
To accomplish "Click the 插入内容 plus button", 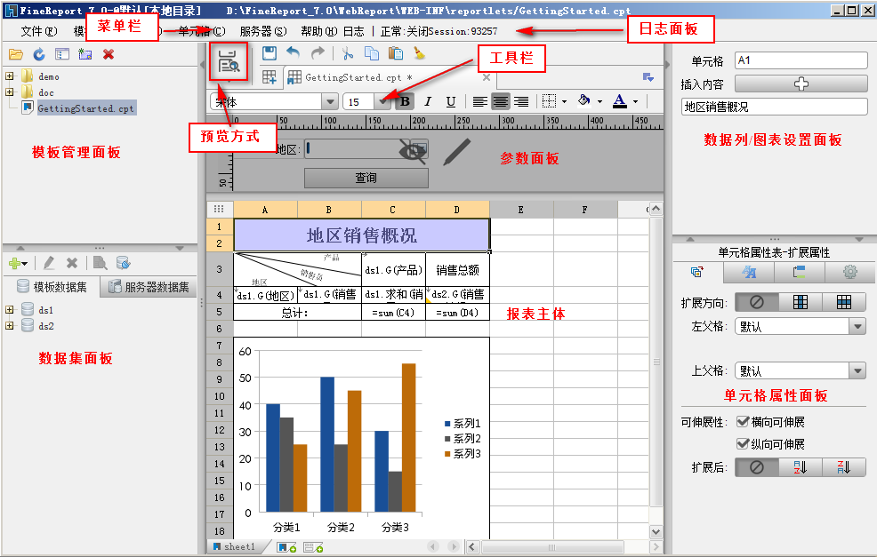I will (801, 84).
